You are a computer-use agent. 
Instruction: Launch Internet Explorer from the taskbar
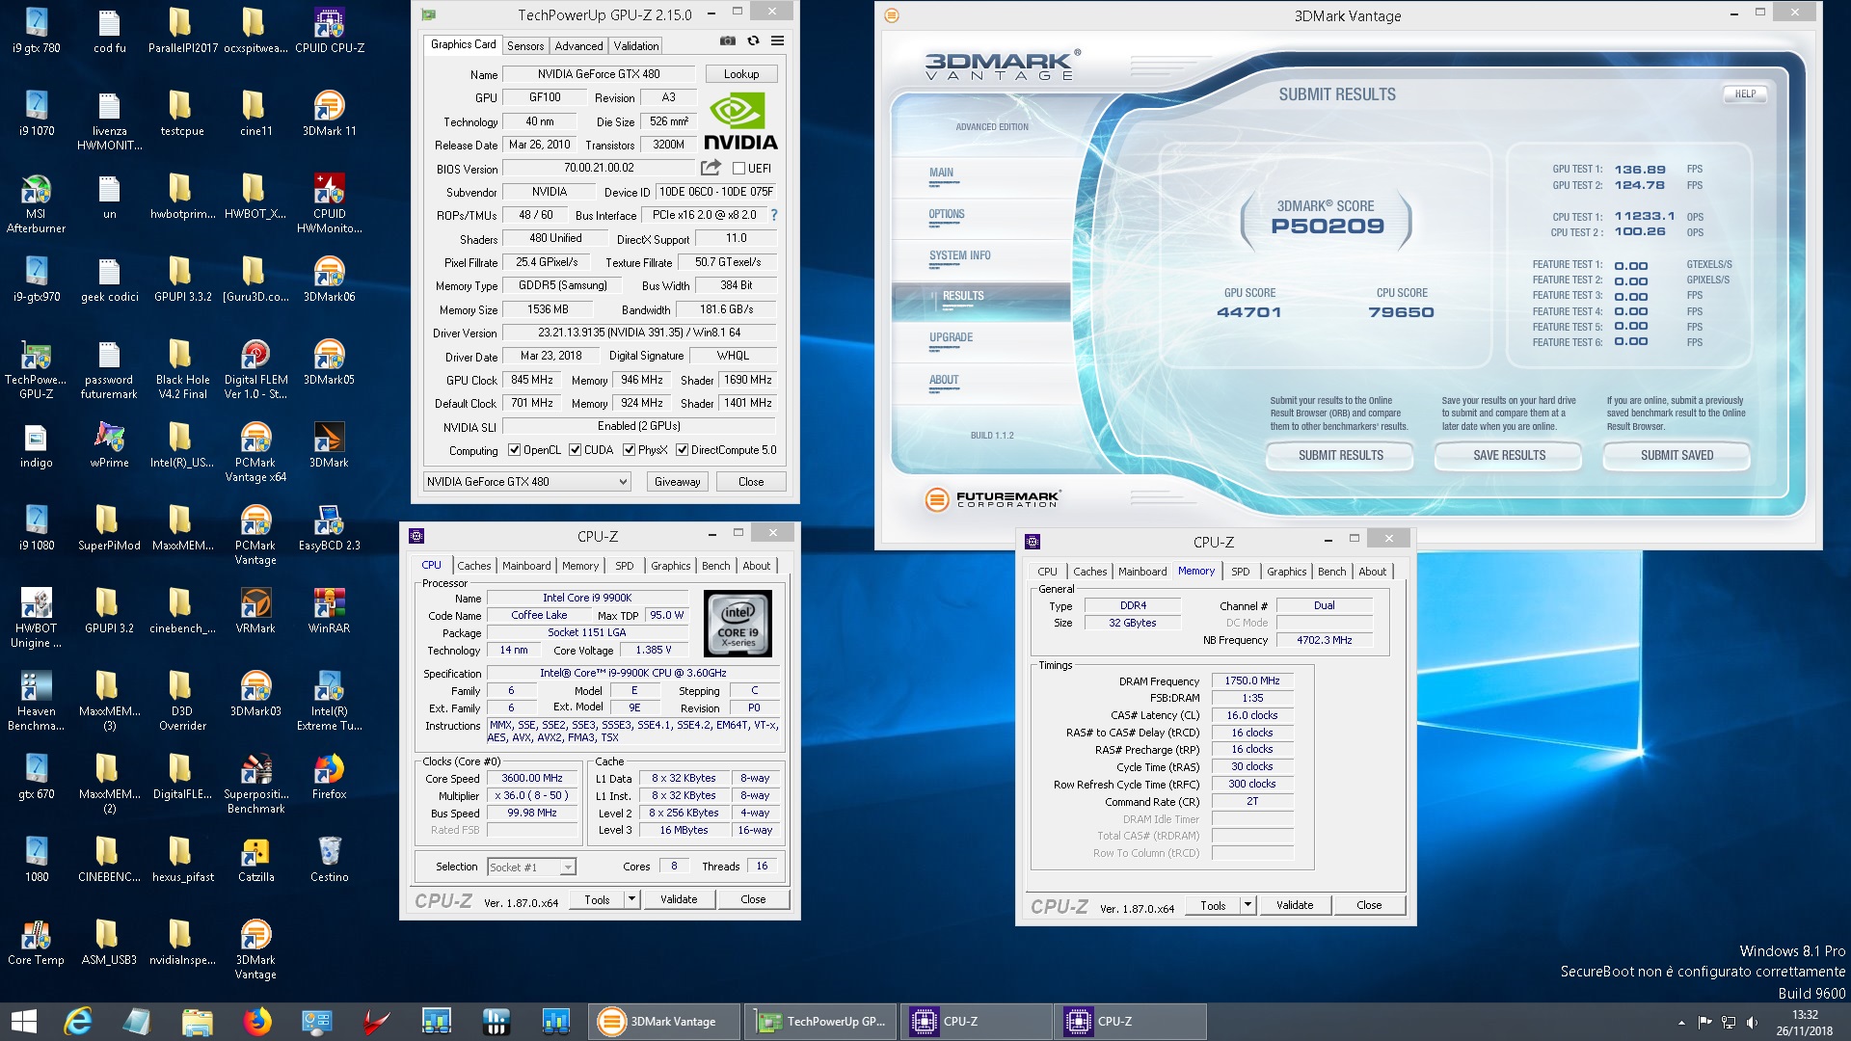click(x=77, y=1021)
